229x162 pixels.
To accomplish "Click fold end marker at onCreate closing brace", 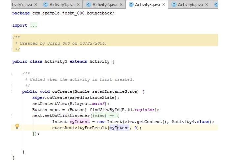I will point(11,152).
